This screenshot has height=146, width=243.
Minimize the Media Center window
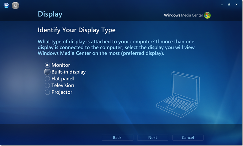tap(222, 5)
